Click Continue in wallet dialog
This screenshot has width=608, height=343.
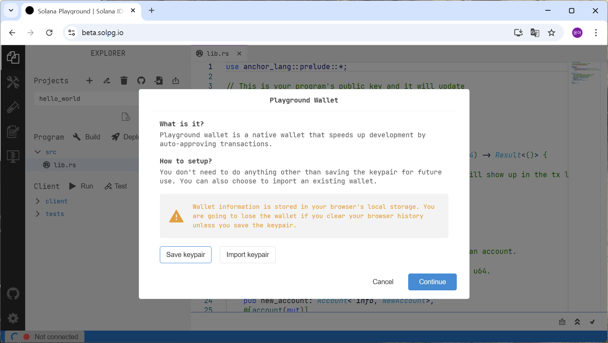[432, 282]
